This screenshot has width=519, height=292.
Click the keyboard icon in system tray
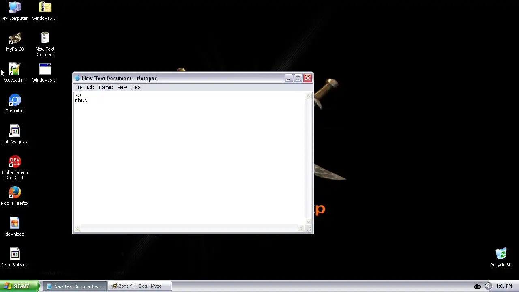478,286
